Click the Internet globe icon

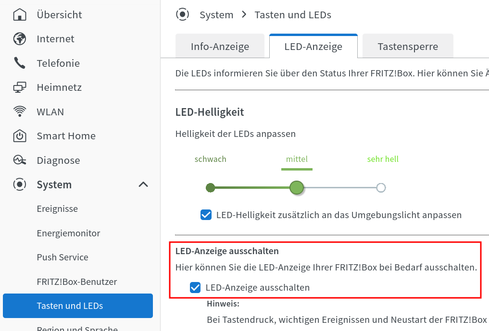coord(20,39)
